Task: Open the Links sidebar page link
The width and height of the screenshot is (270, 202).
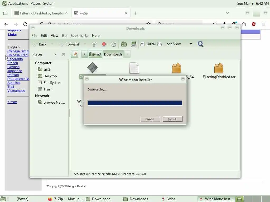Action: 12,35
